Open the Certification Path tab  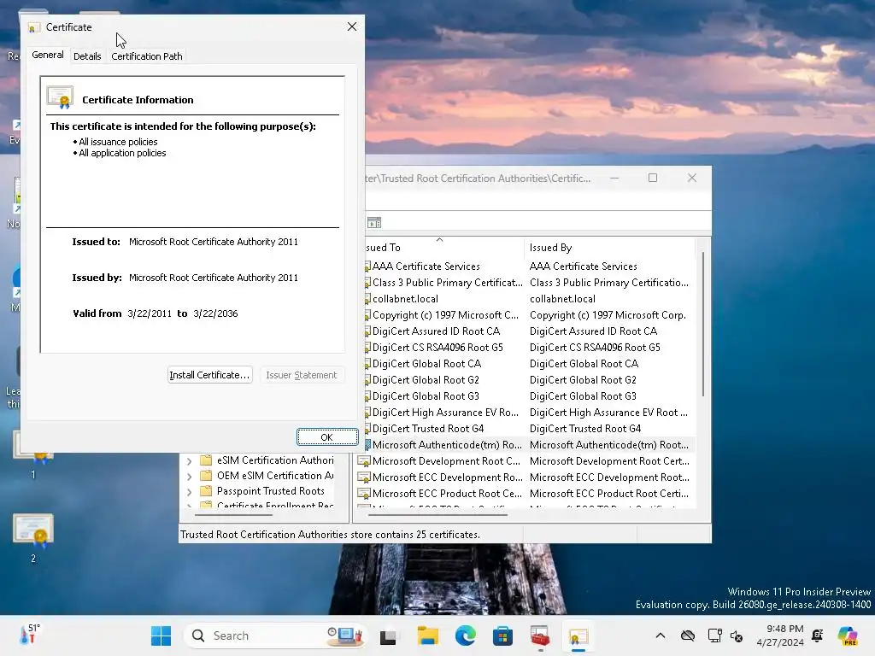(147, 56)
